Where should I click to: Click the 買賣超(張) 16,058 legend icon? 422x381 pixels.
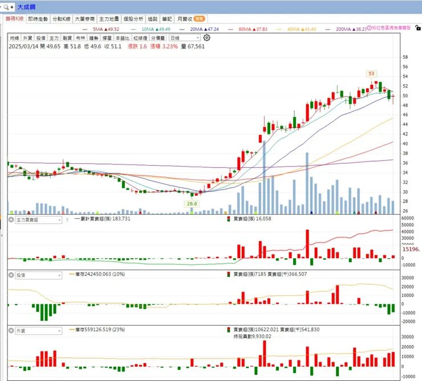click(229, 219)
